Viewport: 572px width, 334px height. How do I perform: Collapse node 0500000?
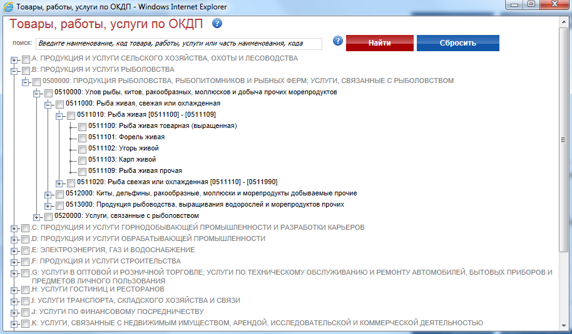[25, 82]
